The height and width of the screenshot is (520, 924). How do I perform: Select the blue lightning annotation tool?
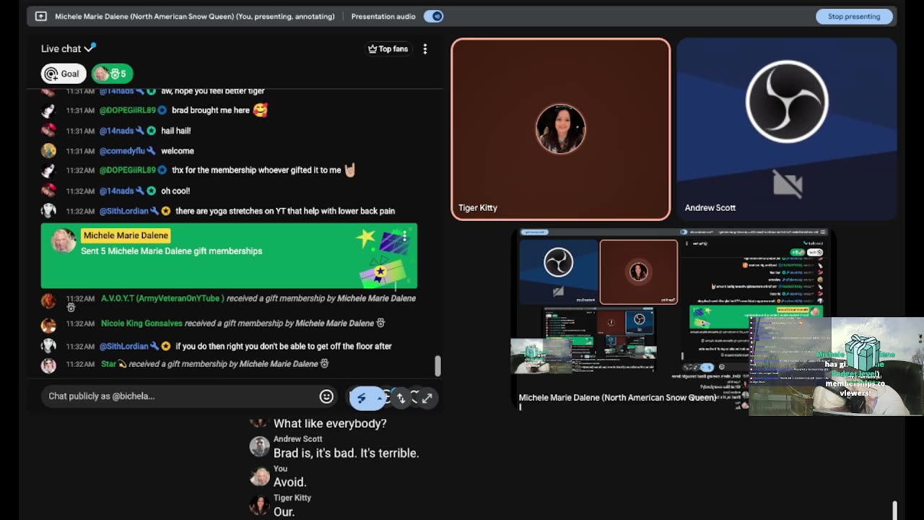tap(362, 397)
